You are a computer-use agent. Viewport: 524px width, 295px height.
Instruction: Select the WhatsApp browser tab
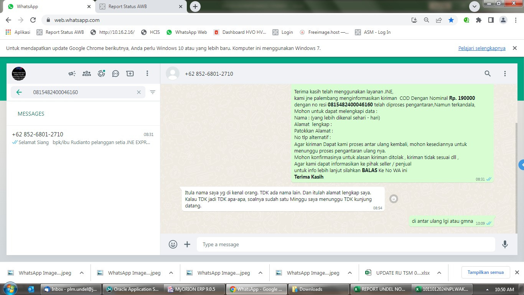(x=49, y=7)
